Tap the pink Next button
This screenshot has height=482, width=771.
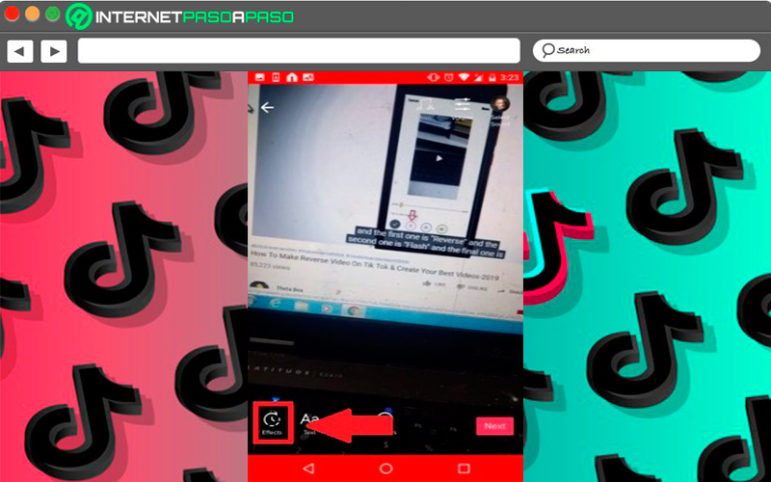(494, 426)
